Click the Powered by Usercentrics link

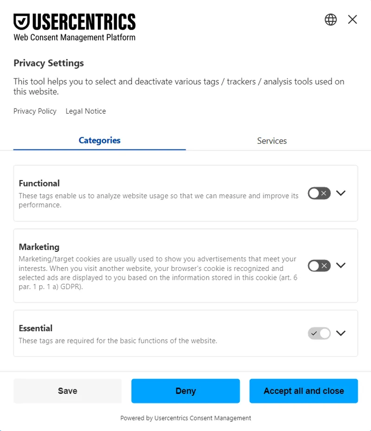coord(185,418)
